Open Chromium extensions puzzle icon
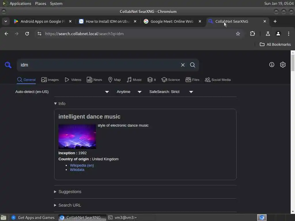Viewport: 295px width, 221px height. (x=252, y=34)
